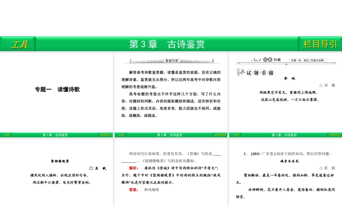Click □ 苏轼 under 望湖楼晚景
The height and width of the screenshot is (205, 342).
[x=98, y=168]
